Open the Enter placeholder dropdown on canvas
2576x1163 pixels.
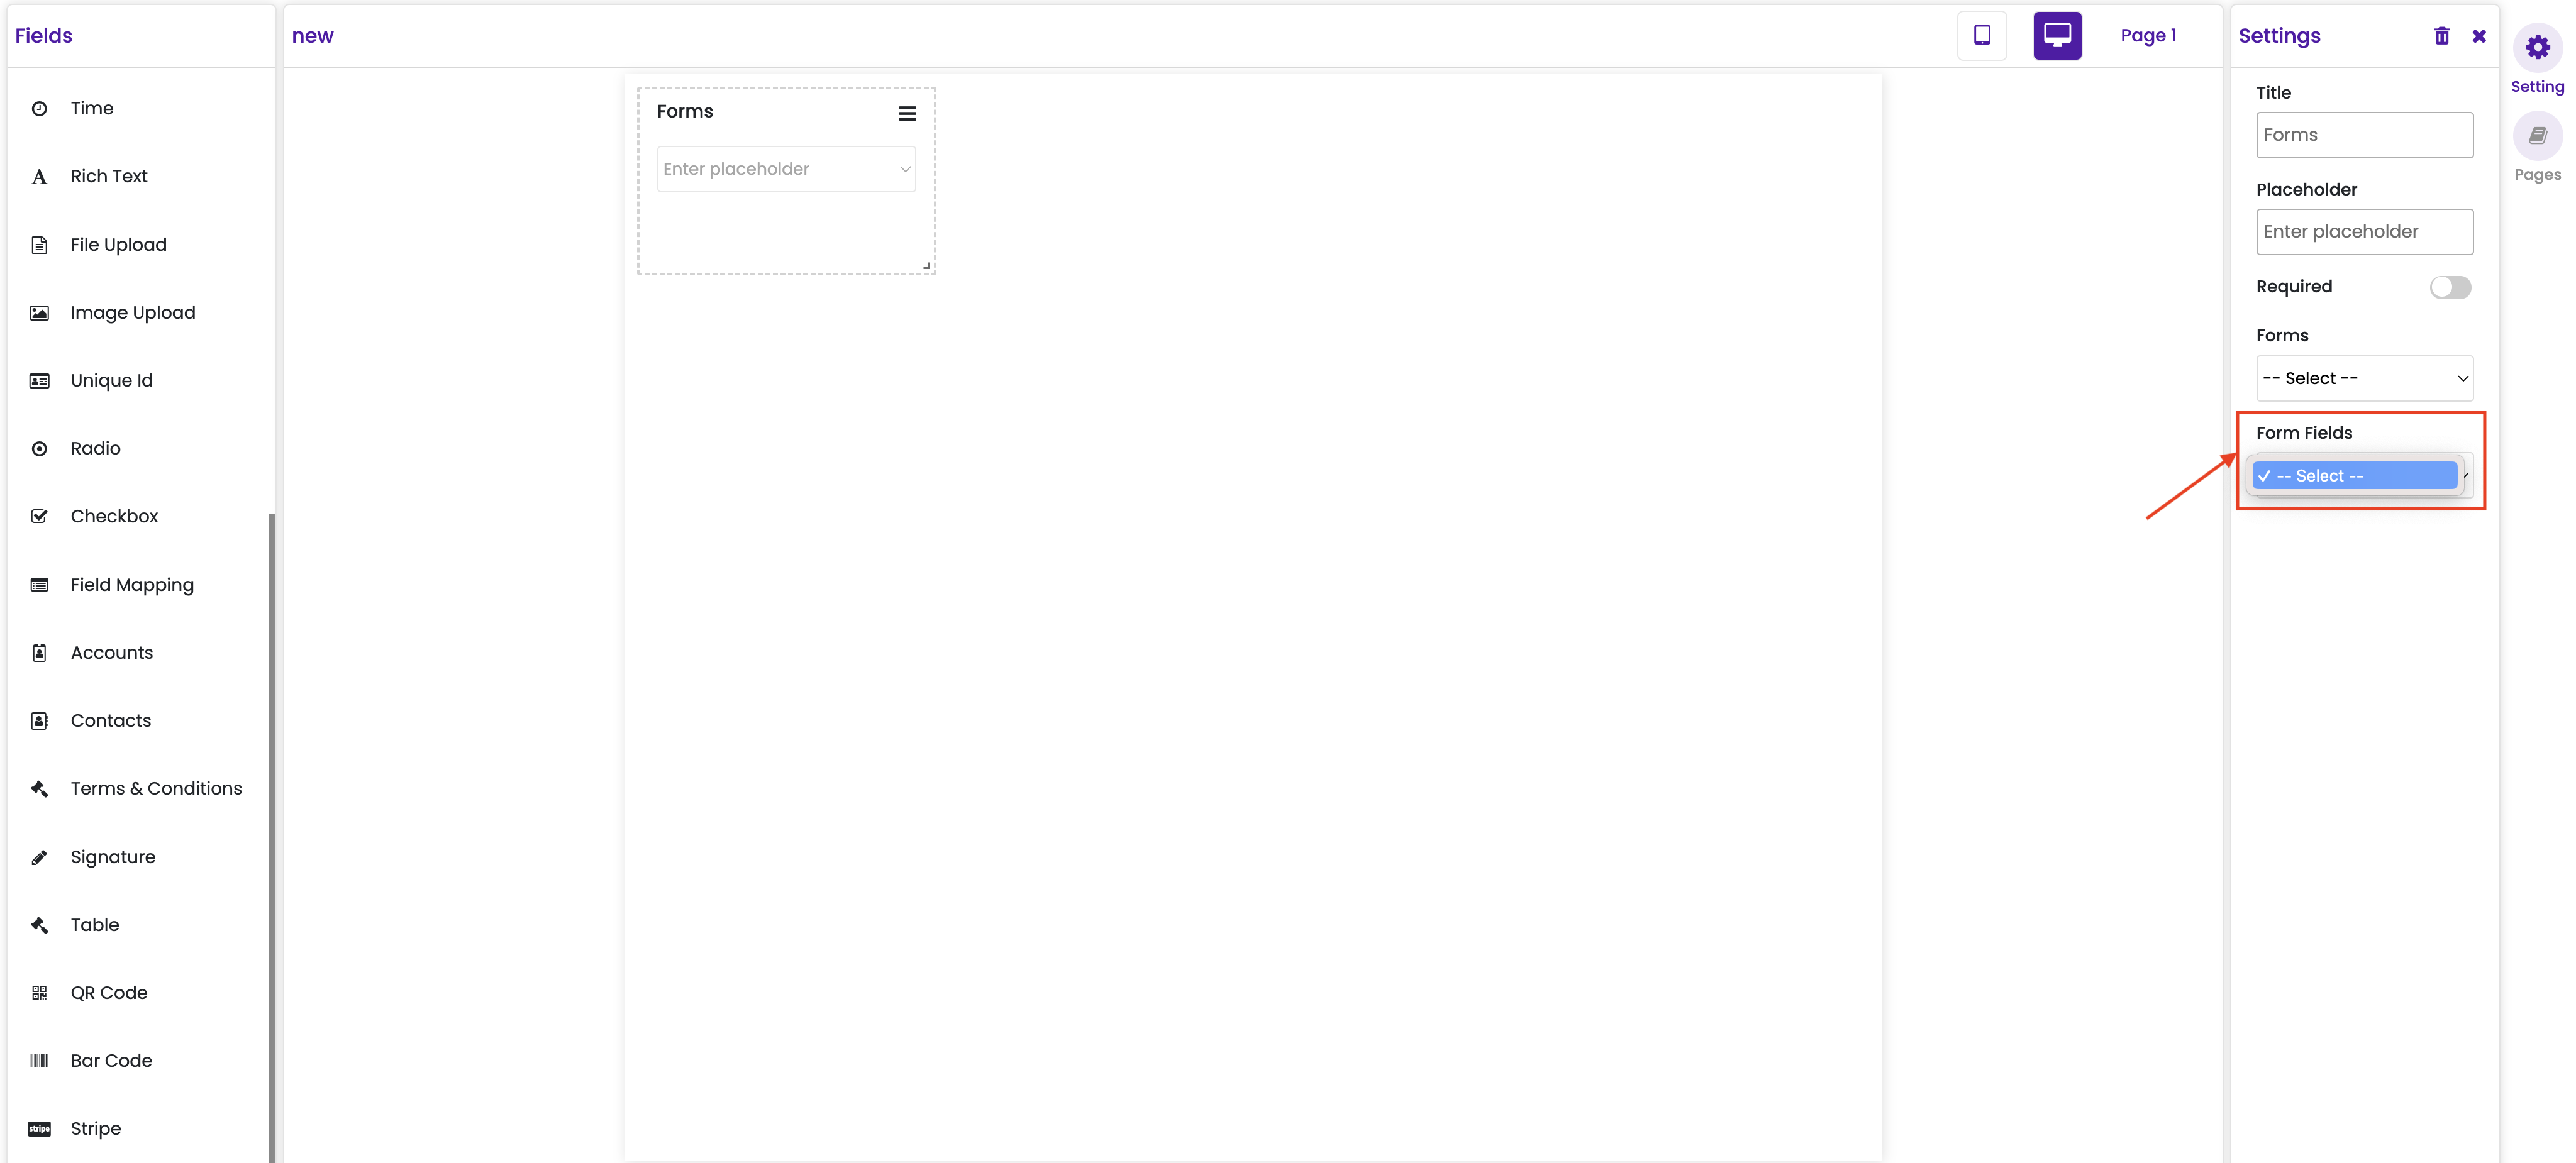pyautogui.click(x=786, y=169)
